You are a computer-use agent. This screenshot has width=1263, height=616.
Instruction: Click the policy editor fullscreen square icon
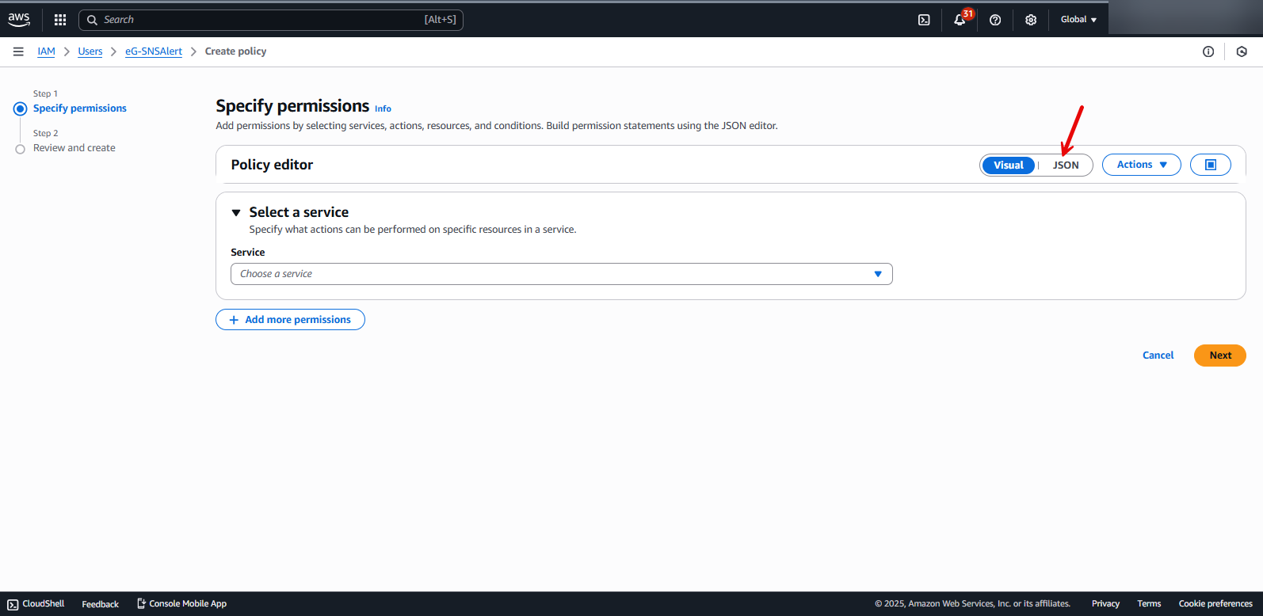1210,165
